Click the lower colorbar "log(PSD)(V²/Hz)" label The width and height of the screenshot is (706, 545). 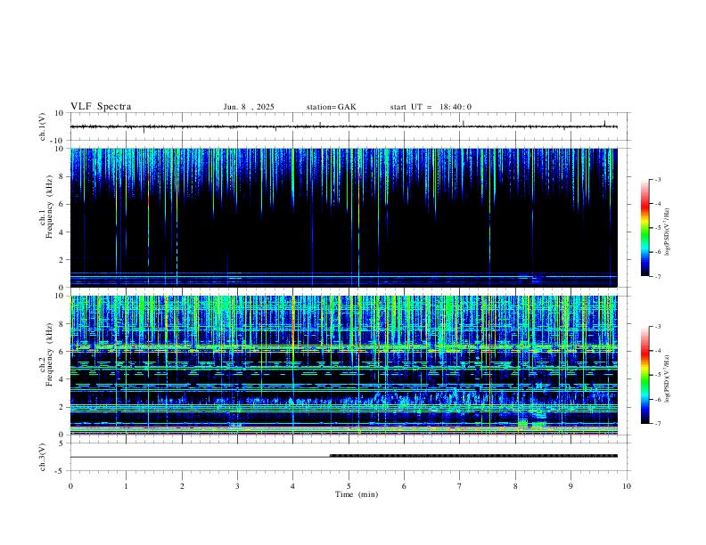668,378
